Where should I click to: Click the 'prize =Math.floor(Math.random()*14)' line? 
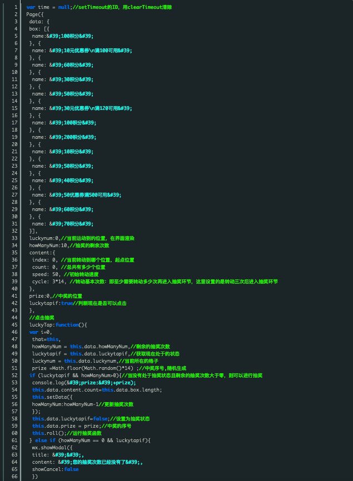pos(110,368)
